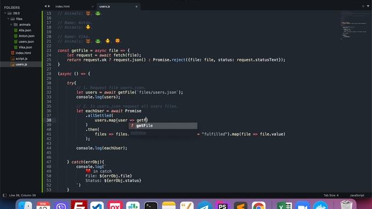Change JavaScript syntax in status bar

357,195
